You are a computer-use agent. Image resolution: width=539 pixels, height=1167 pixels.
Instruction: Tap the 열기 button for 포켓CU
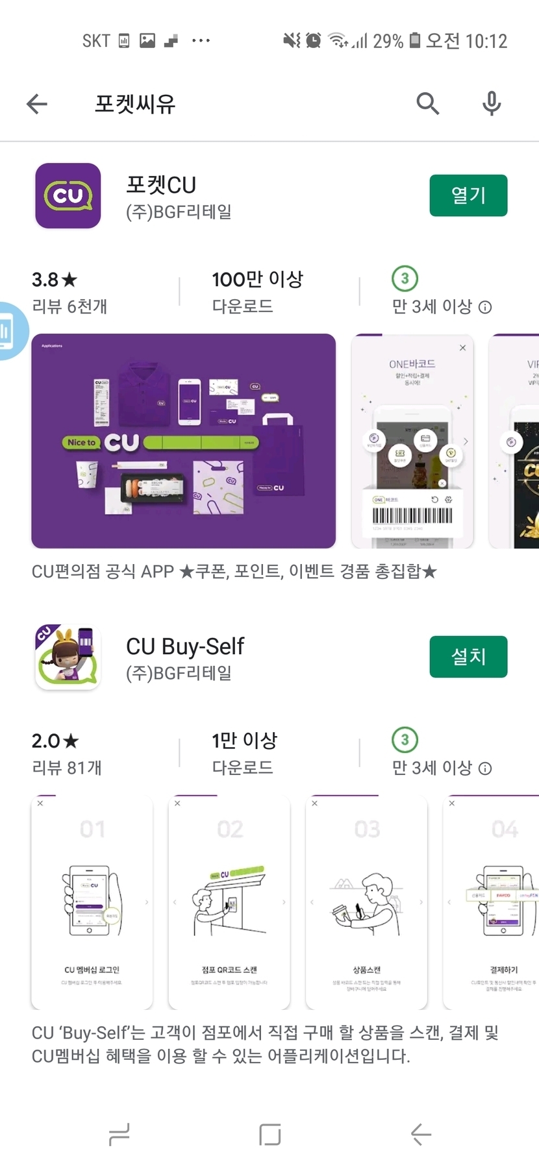click(x=468, y=195)
